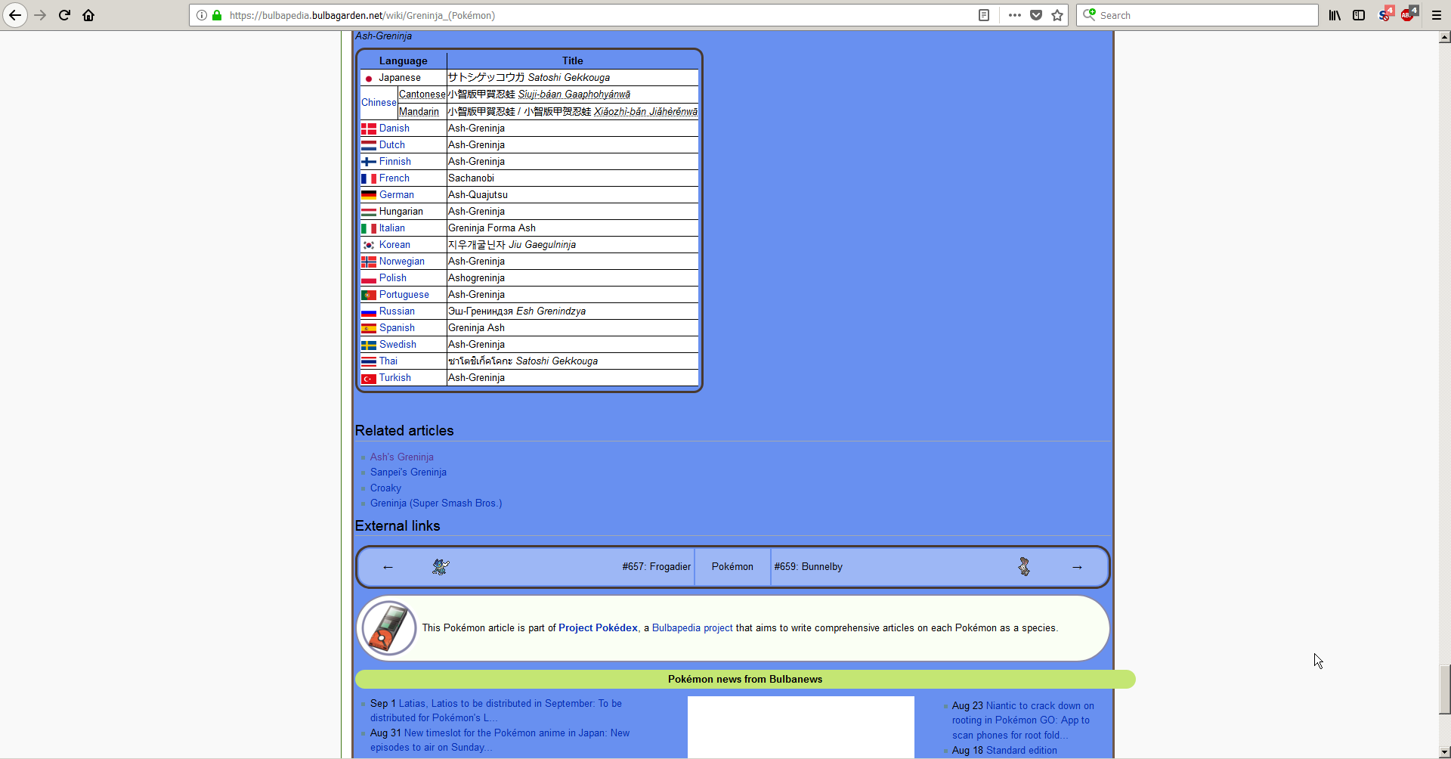Open the Norwegian language link
1451x759 pixels.
pyautogui.click(x=402, y=262)
